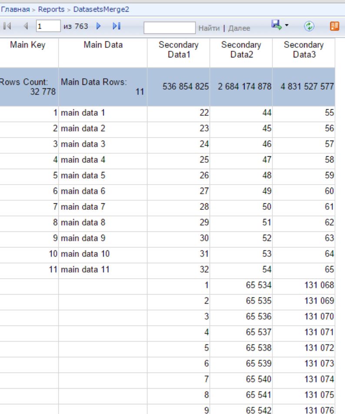Click the Main Data column header
The height and width of the screenshot is (414, 345).
pos(103,44)
